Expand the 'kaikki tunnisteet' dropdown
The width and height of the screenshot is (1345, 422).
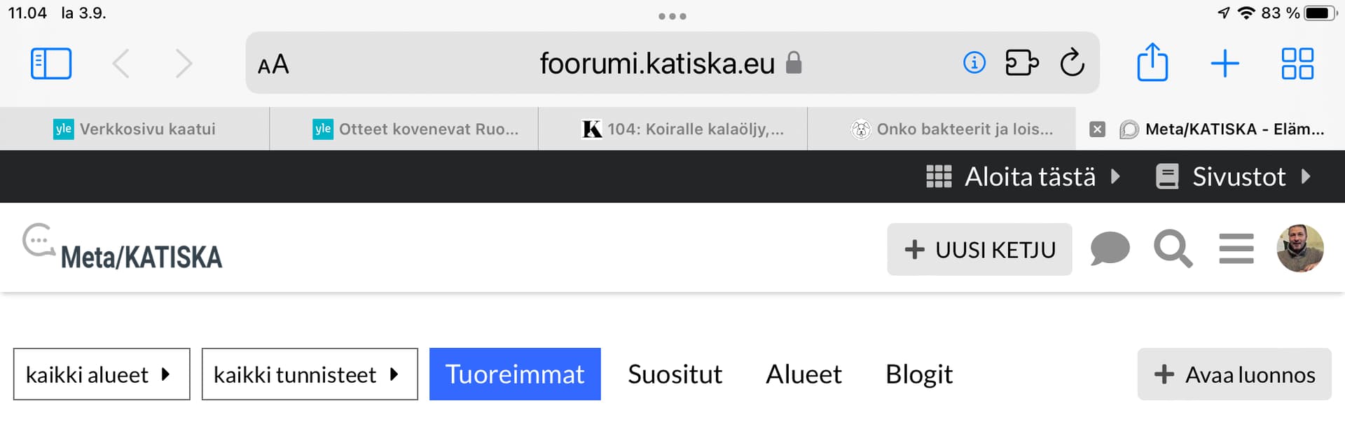[x=310, y=374]
